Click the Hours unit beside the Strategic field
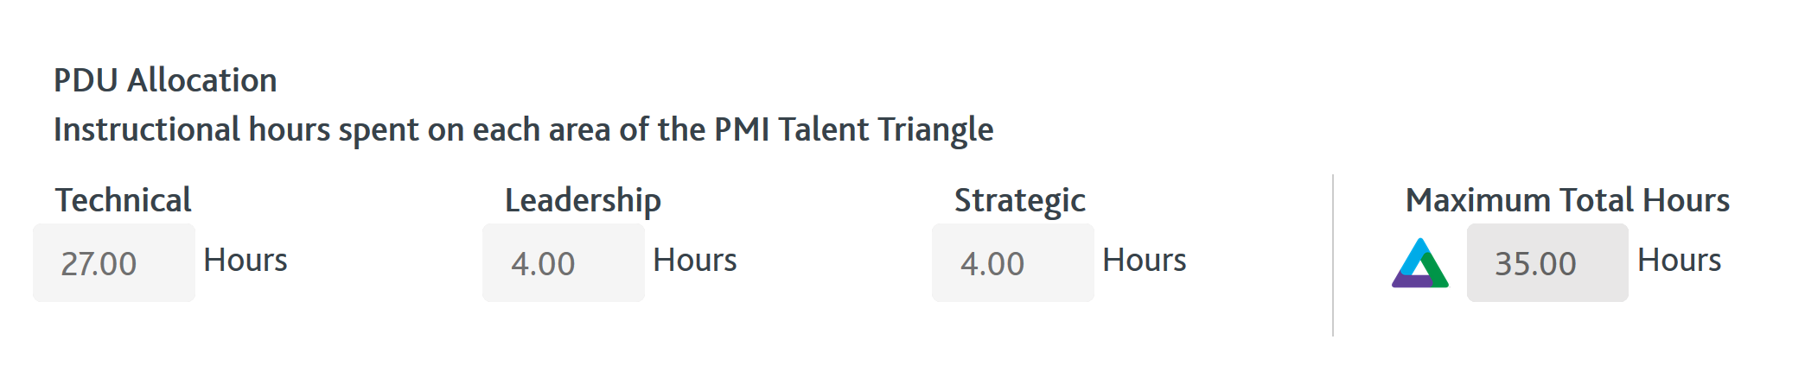 [x=1145, y=261]
